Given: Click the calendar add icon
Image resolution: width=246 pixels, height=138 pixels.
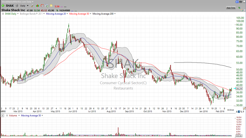Looking at the screenshot, I should coord(47,6).
